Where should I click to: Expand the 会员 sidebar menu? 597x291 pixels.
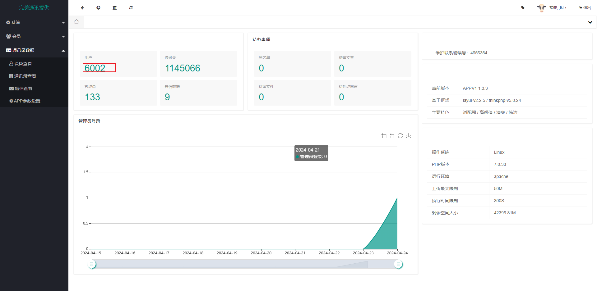34,36
